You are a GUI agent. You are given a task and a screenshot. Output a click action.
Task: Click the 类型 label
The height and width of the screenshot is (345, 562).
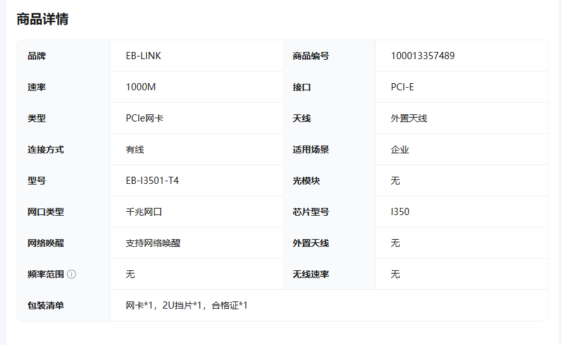[x=36, y=118]
